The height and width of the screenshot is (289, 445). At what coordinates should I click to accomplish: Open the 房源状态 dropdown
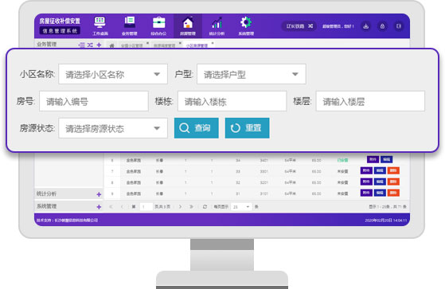point(113,128)
